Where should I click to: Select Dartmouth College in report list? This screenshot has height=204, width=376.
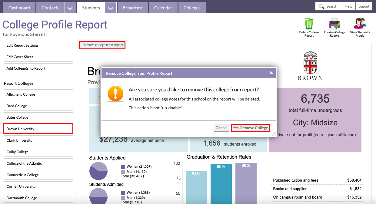tap(38, 198)
